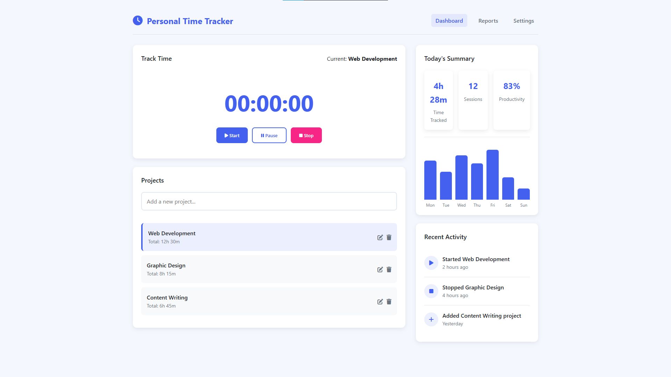Switch to the Reports tab
671x377 pixels.
[488, 21]
